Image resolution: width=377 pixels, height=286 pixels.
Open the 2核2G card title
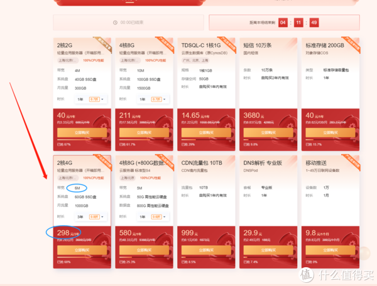[65, 45]
